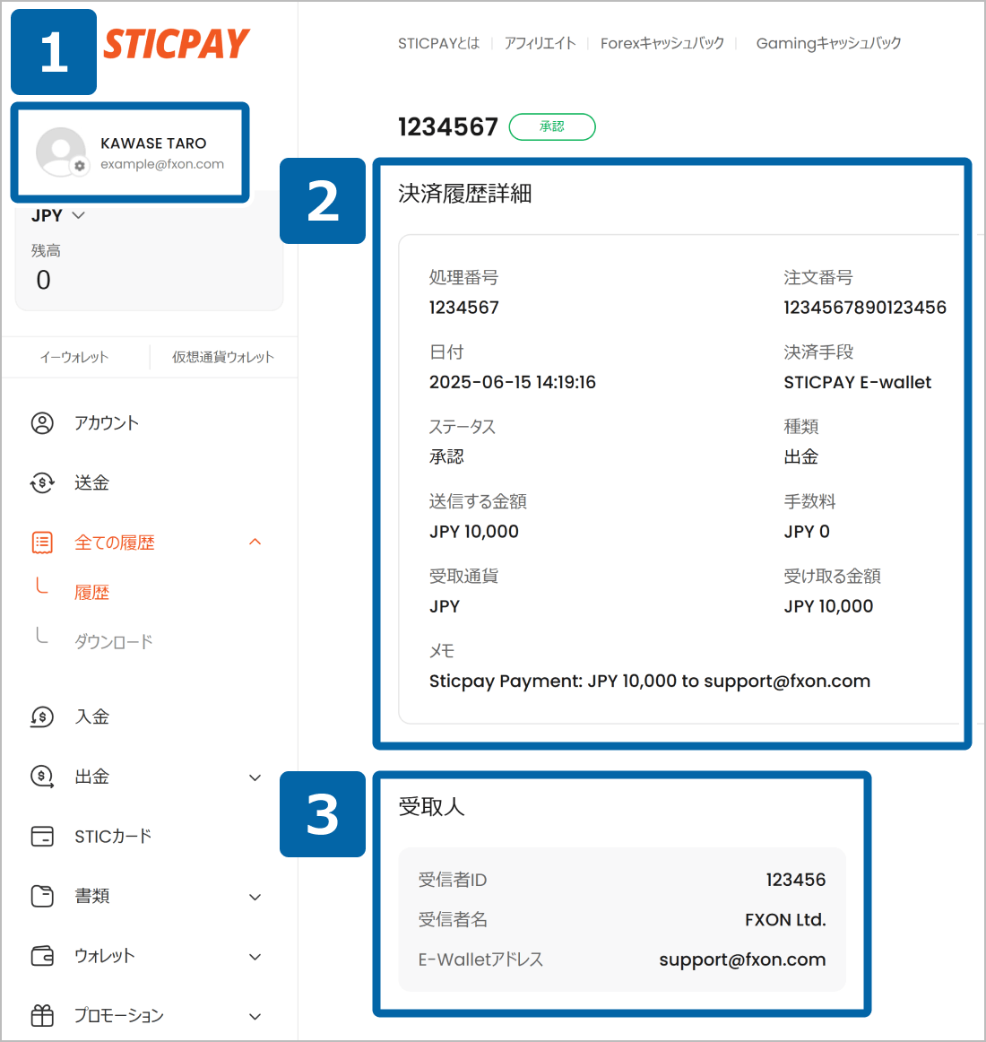Expand the 出金 submenu chevron
Viewport: 986px width, 1042px height.
coord(255,777)
